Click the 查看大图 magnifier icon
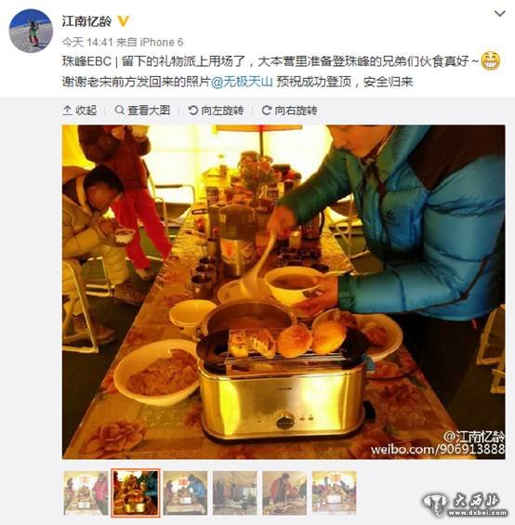Image resolution: width=515 pixels, height=525 pixels. (x=119, y=110)
